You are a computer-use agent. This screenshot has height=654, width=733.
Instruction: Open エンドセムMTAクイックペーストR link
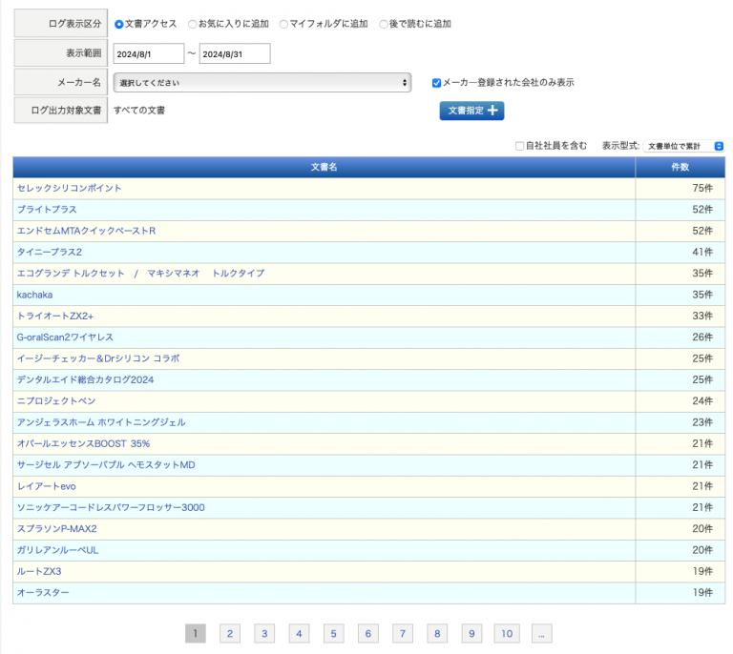(x=87, y=231)
